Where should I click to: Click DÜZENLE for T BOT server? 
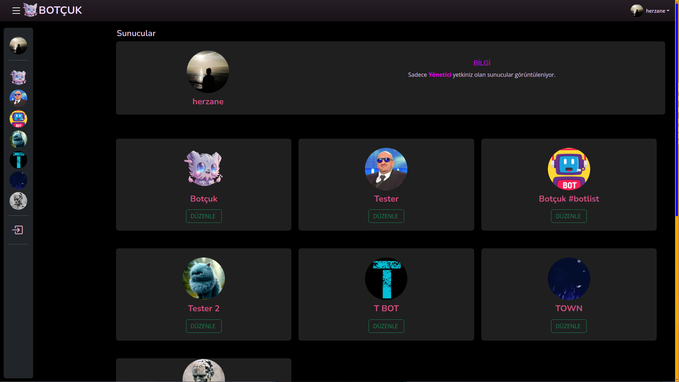(x=386, y=326)
